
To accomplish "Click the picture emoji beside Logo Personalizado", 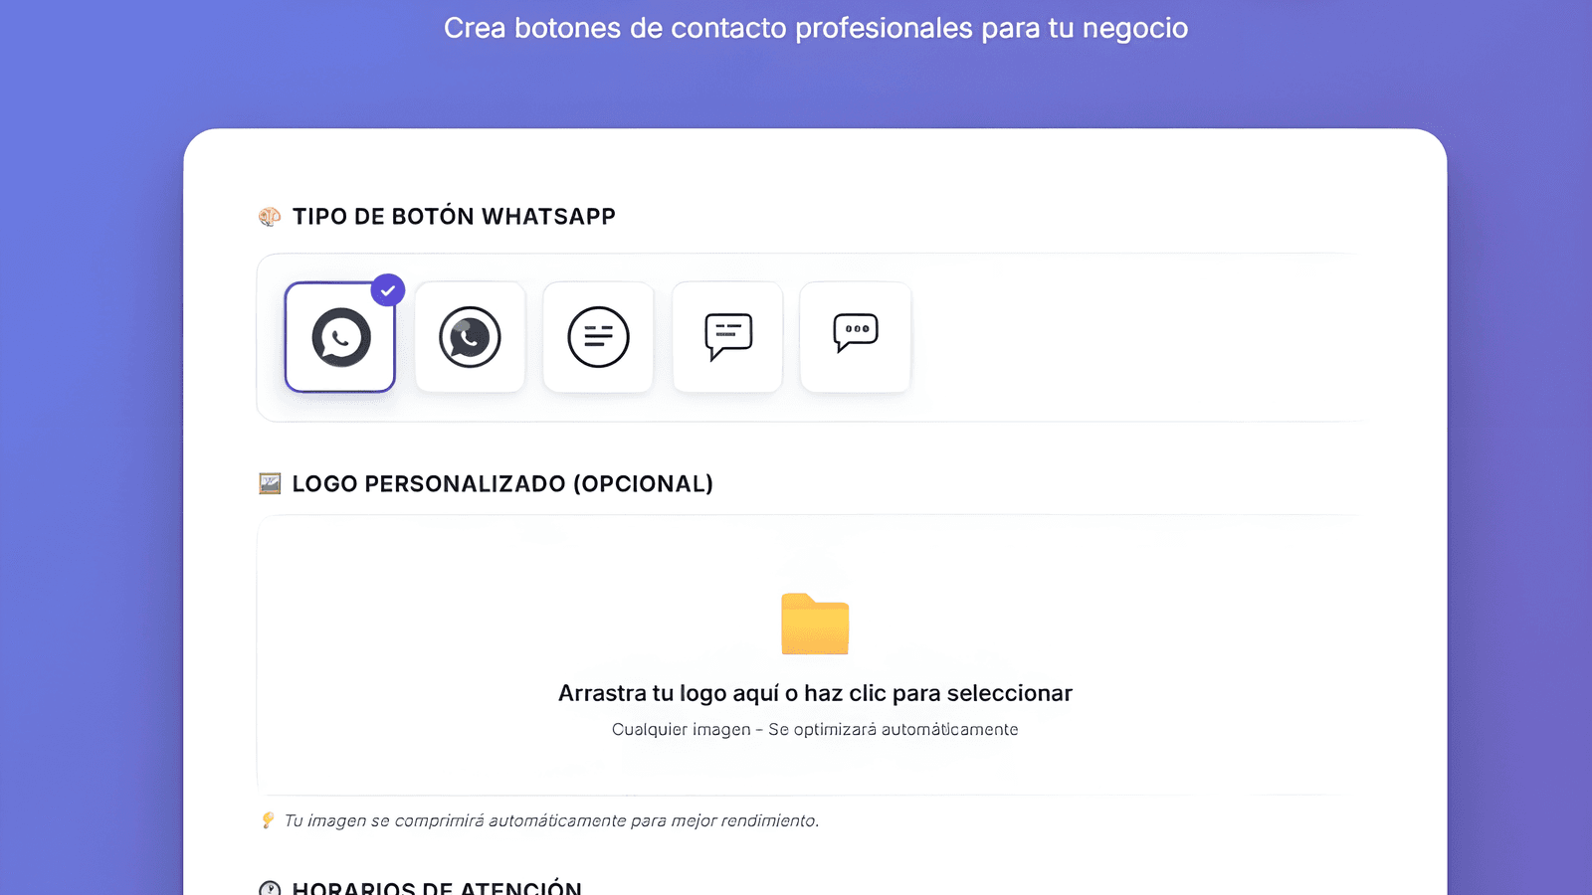I will pyautogui.click(x=268, y=484).
